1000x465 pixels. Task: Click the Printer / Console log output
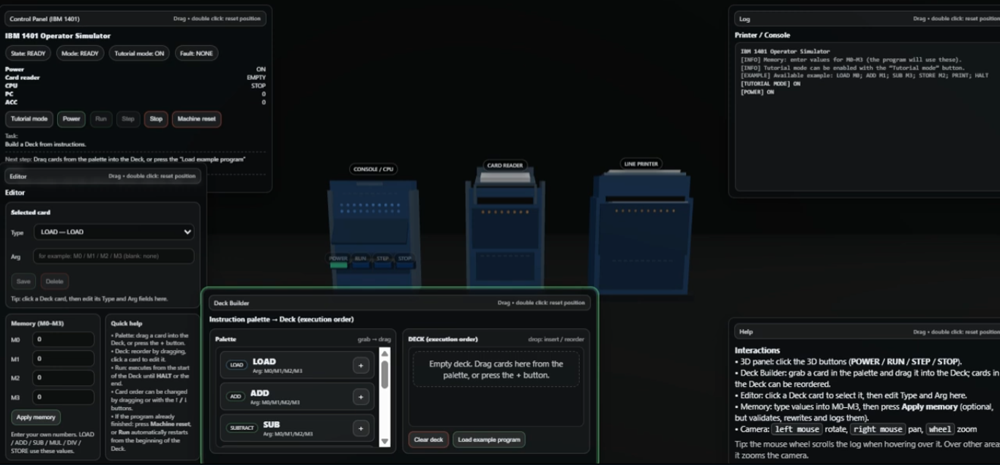coord(867,117)
